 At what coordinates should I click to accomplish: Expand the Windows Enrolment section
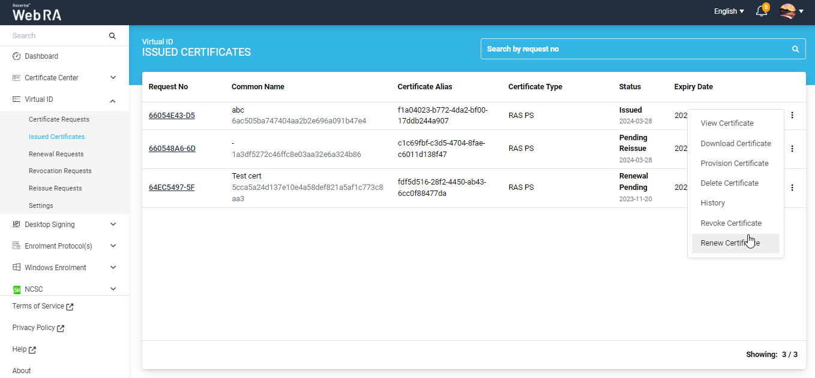point(113,268)
